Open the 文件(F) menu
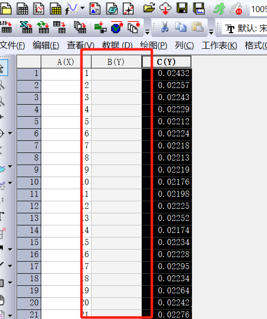Image resolution: width=267 pixels, height=319 pixels. [x=12, y=45]
